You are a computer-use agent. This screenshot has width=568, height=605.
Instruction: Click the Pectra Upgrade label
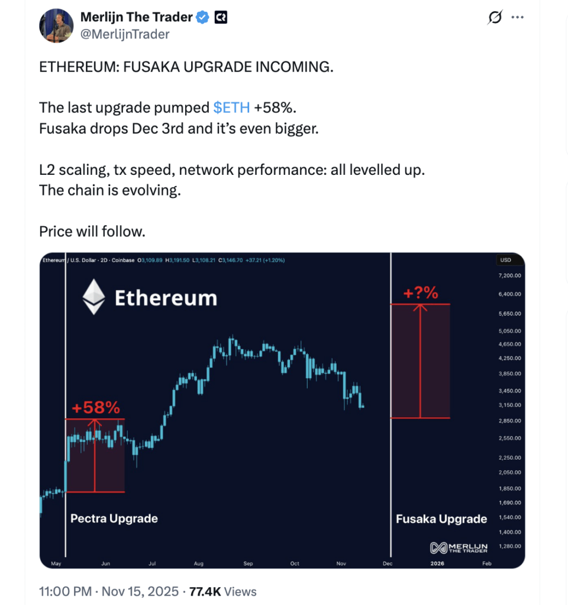(x=114, y=519)
